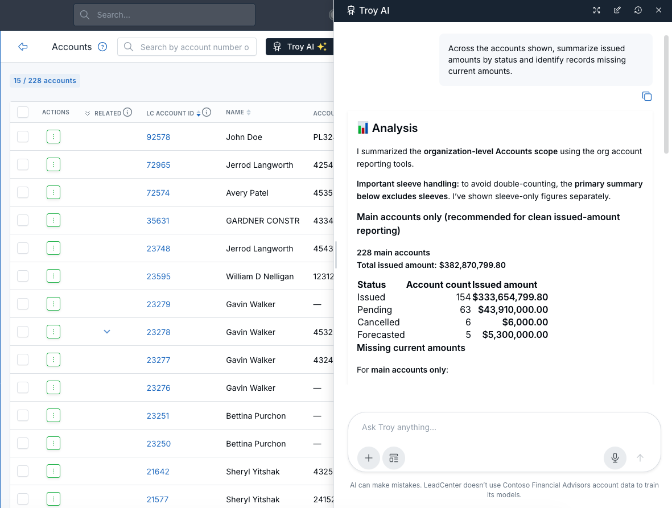Click the ACTIONS column header
The image size is (672, 508).
pyautogui.click(x=56, y=112)
